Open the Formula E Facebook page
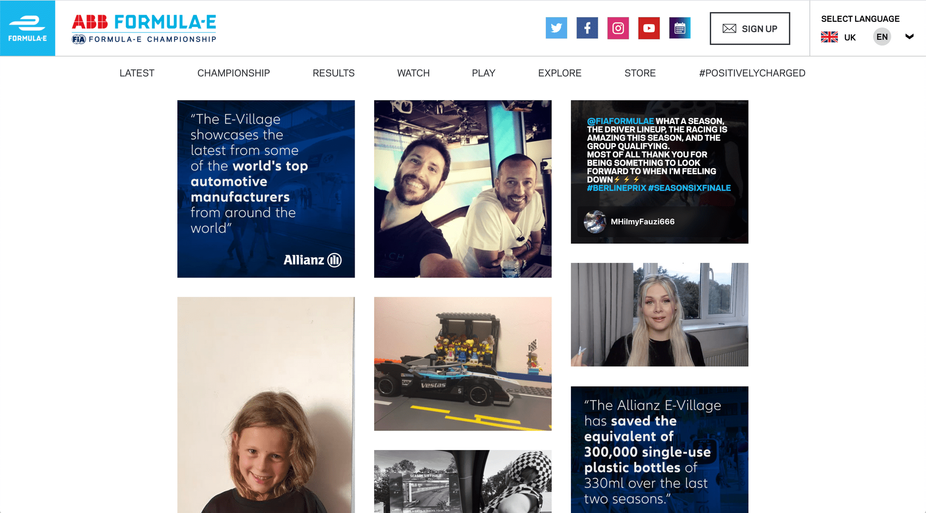 pos(587,28)
